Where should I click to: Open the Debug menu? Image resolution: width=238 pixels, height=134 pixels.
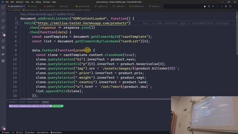pyautogui.click(x=38, y=2)
